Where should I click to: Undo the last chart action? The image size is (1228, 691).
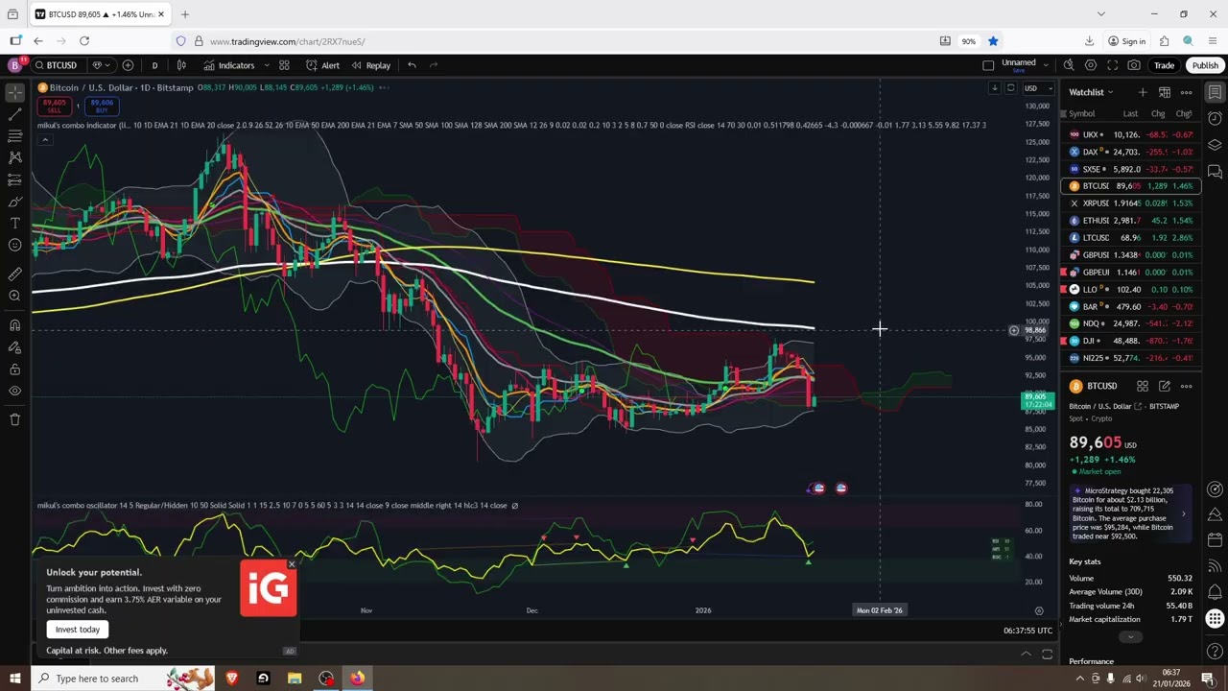(x=412, y=65)
